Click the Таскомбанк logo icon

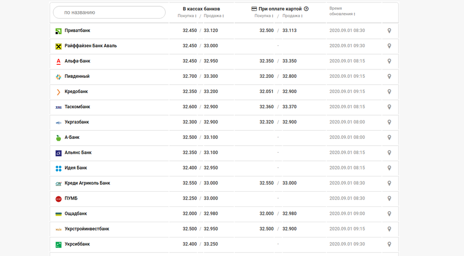58,107
